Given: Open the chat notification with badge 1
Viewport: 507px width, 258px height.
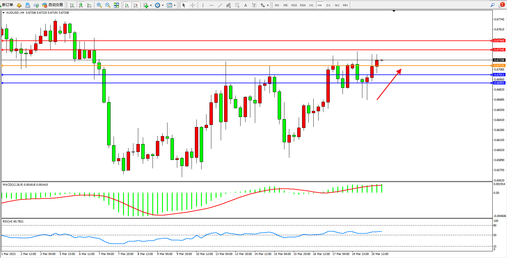Looking at the screenshot, I should [501, 5].
